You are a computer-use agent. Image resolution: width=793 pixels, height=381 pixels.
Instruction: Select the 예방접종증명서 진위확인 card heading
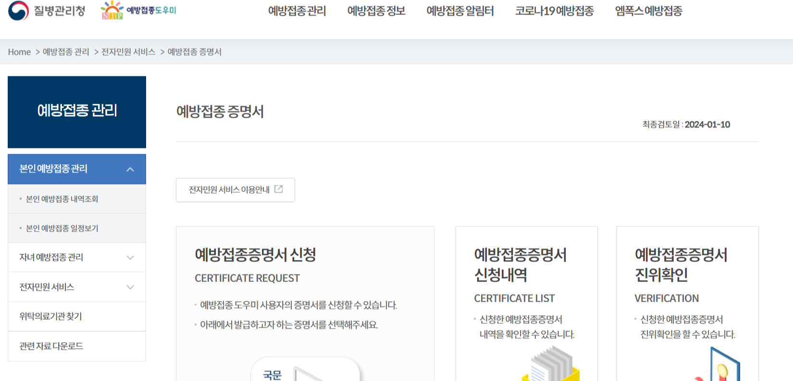pyautogui.click(x=681, y=264)
